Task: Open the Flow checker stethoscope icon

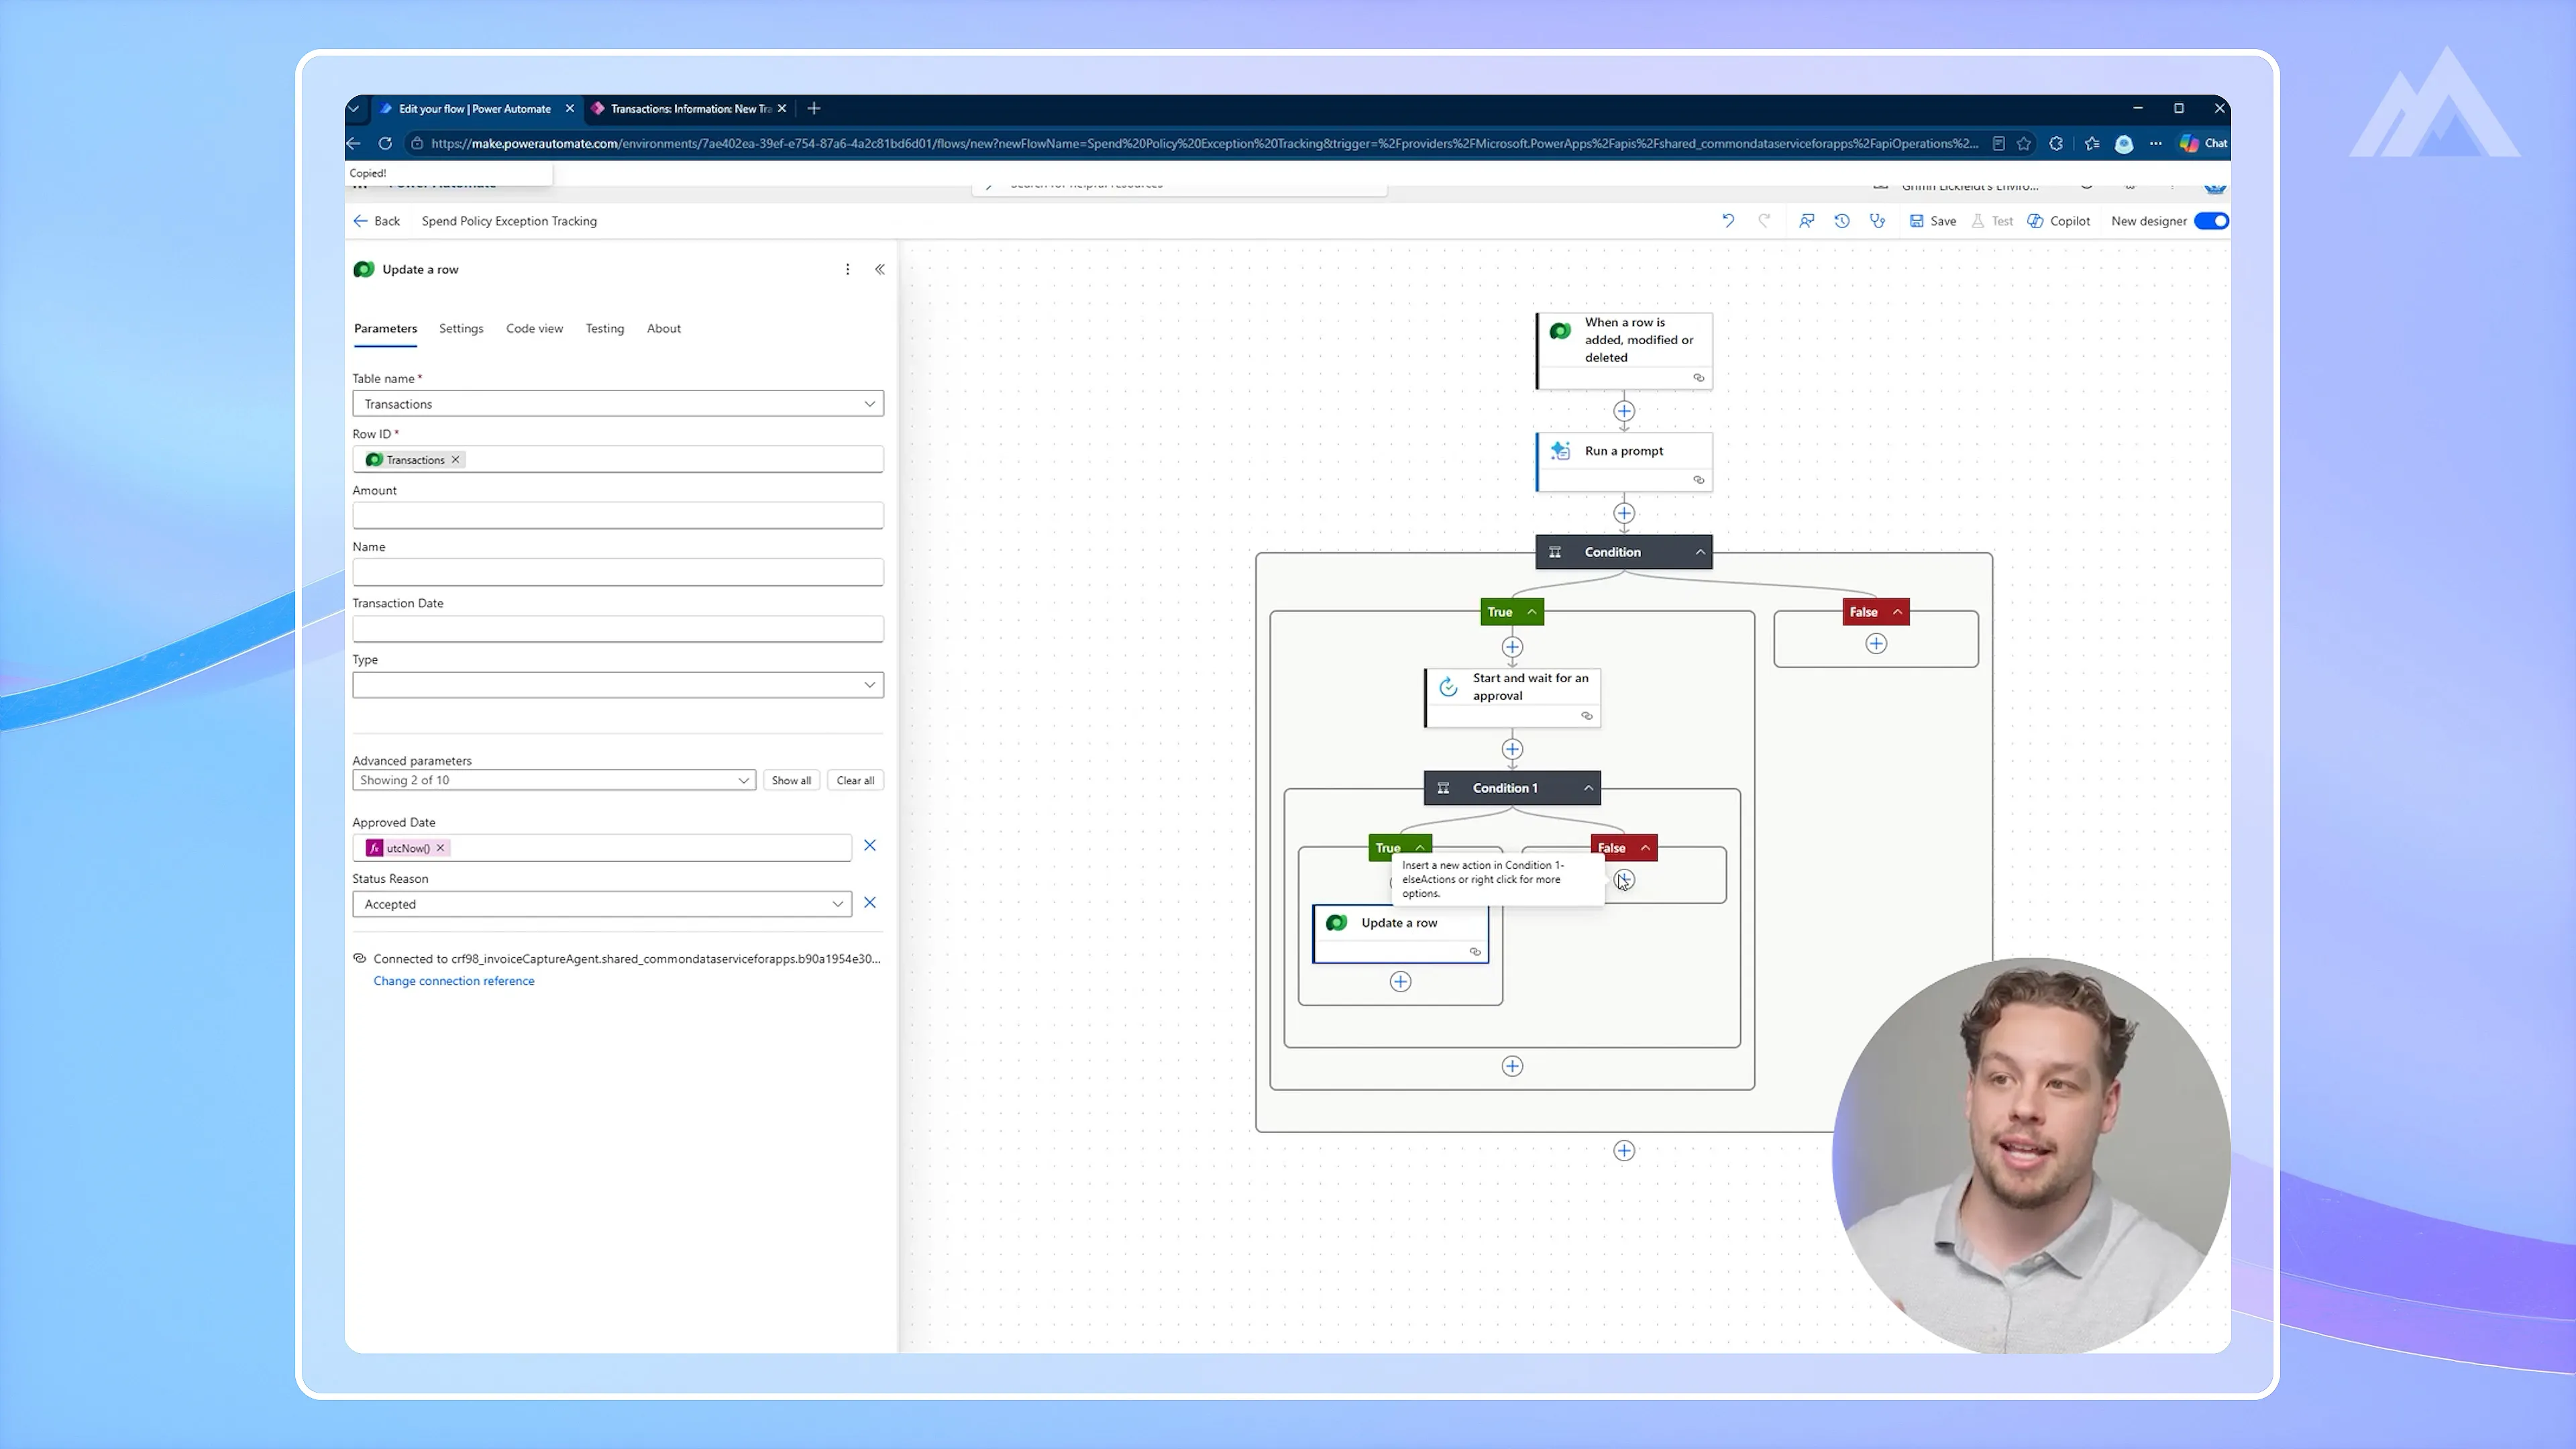Action: click(x=1878, y=221)
